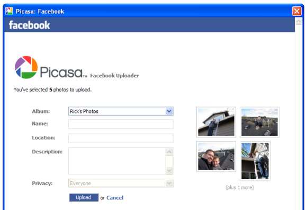Click the "(plus 1 more)" text
The height and width of the screenshot is (210, 307).
point(240,187)
